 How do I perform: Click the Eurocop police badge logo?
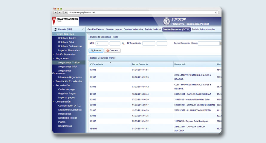pyautogui.click(x=166, y=21)
